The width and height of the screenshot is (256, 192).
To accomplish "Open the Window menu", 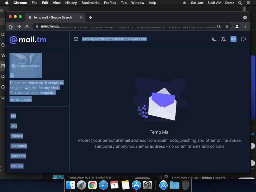I will coord(138,3).
